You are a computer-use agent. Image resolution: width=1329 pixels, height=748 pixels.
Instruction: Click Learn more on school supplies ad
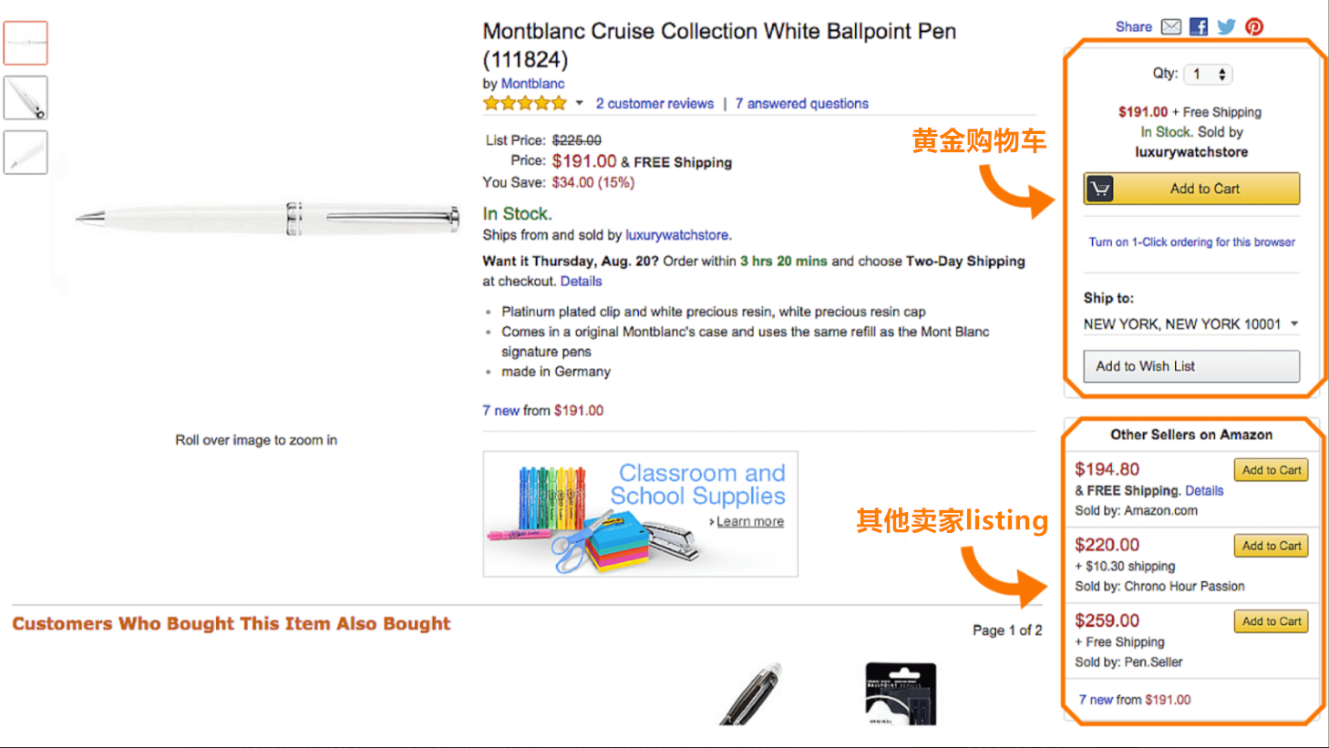point(749,522)
